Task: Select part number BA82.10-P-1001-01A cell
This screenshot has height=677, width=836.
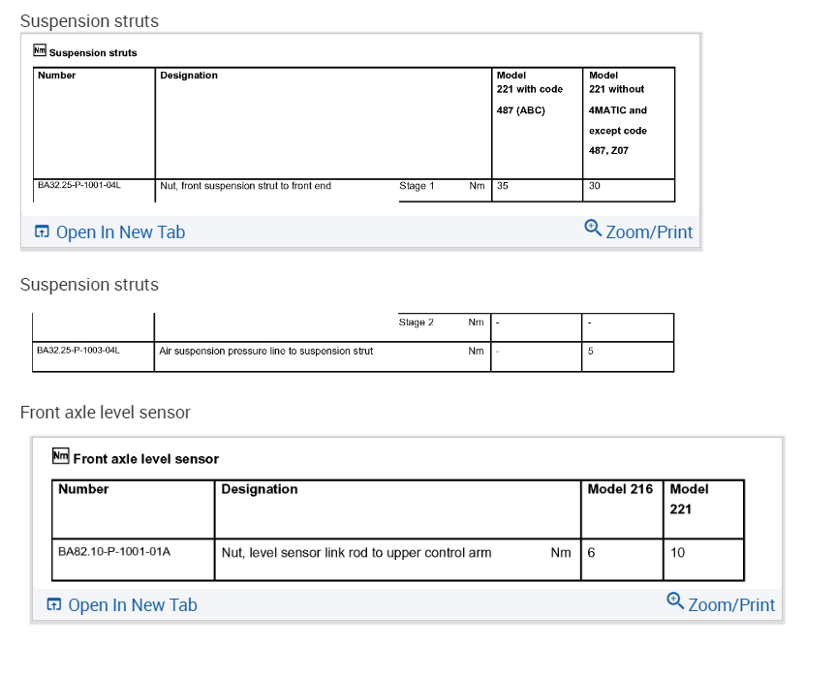Action: 114,553
